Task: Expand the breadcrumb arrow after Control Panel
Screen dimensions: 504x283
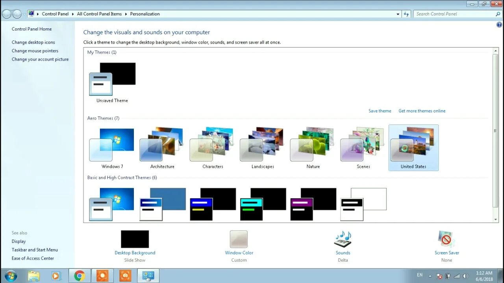Action: [73, 14]
